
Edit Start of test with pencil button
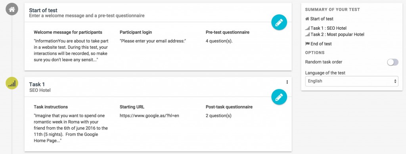click(279, 23)
